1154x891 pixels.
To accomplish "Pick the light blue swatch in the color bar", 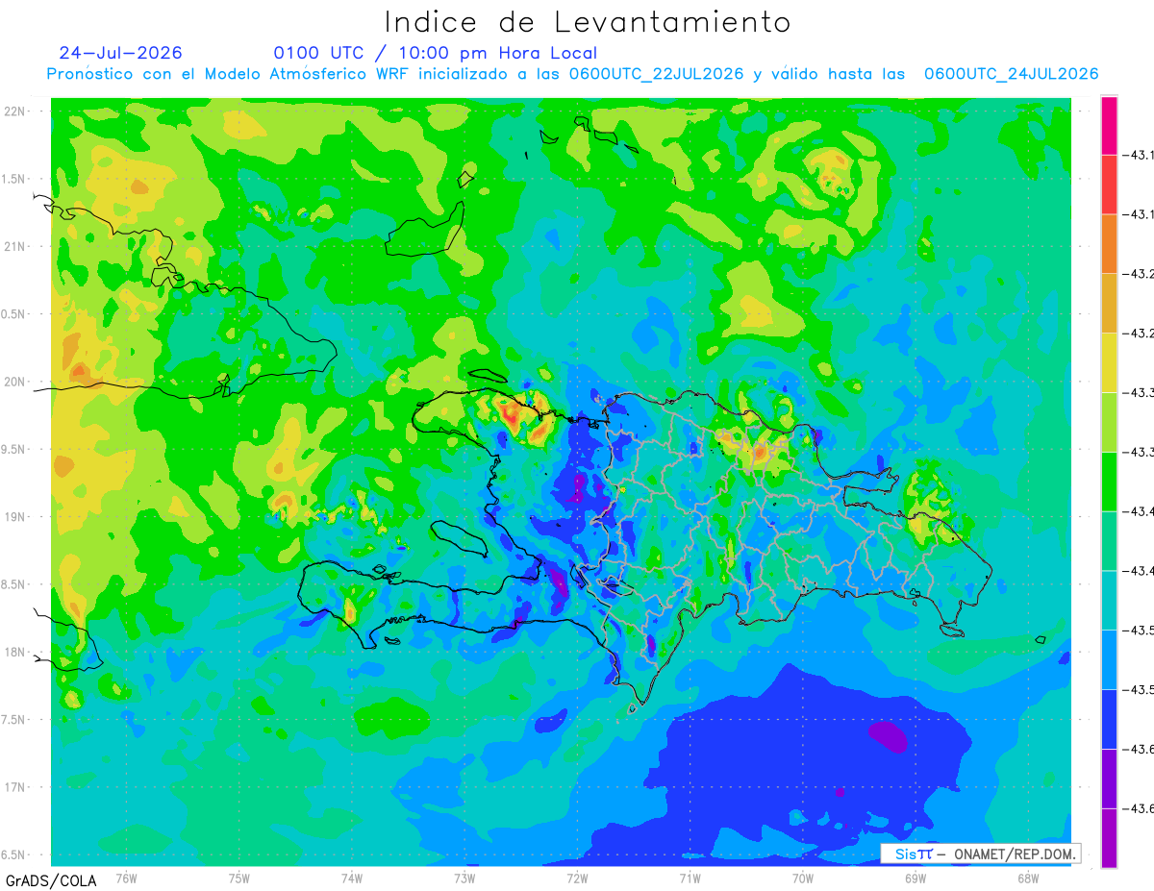I will point(1109,659).
